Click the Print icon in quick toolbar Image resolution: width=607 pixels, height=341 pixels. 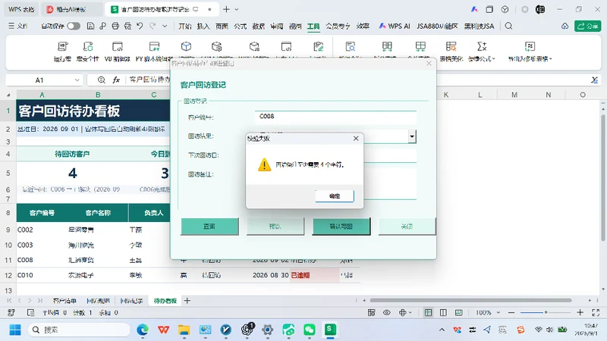pyautogui.click(x=115, y=26)
